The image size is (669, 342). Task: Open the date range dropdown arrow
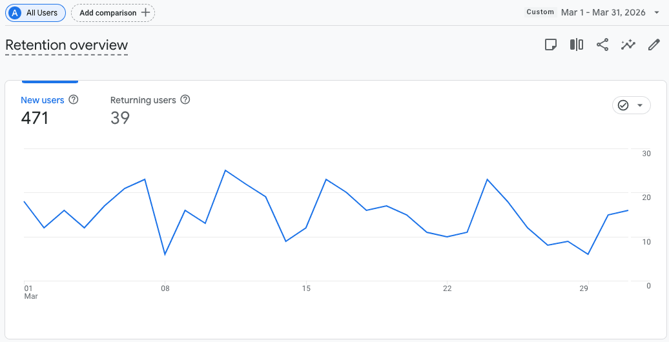657,12
